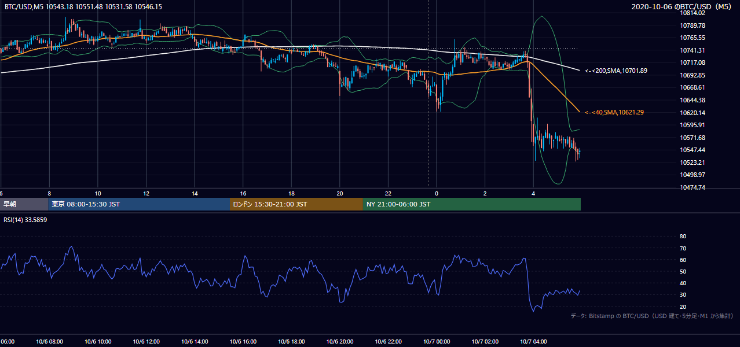Image resolution: width=740 pixels, height=347 pixels.
Task: Click price axis value 10523.21
Action: (693, 163)
